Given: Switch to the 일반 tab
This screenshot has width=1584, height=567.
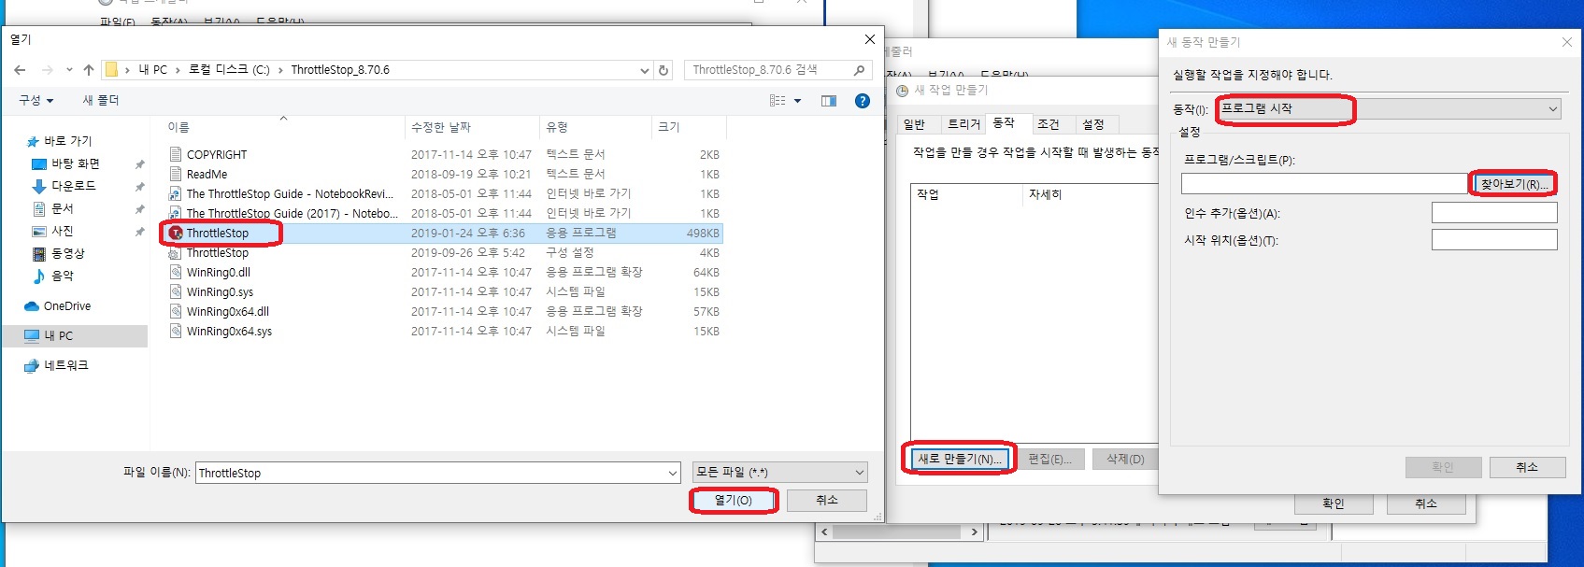Looking at the screenshot, I should (x=915, y=124).
